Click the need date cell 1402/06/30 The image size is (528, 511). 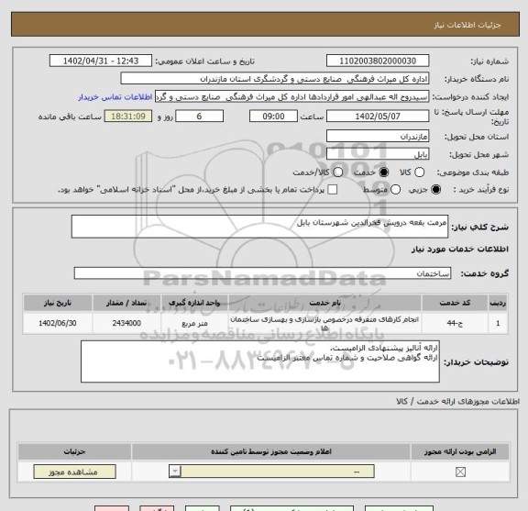(58, 323)
